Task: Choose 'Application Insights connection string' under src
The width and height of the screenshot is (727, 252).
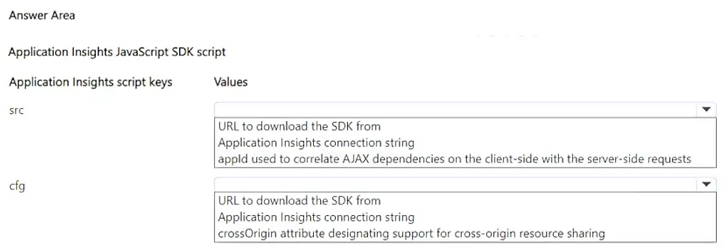Action: click(316, 142)
